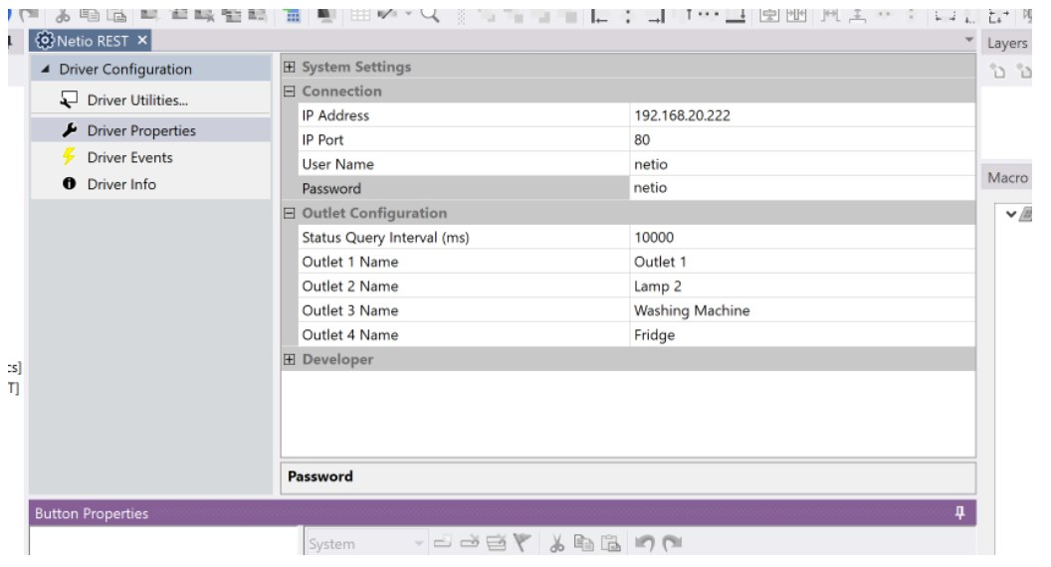Click the flag icon in the Button Properties toolbar
The width and height of the screenshot is (1051, 567).
[523, 542]
